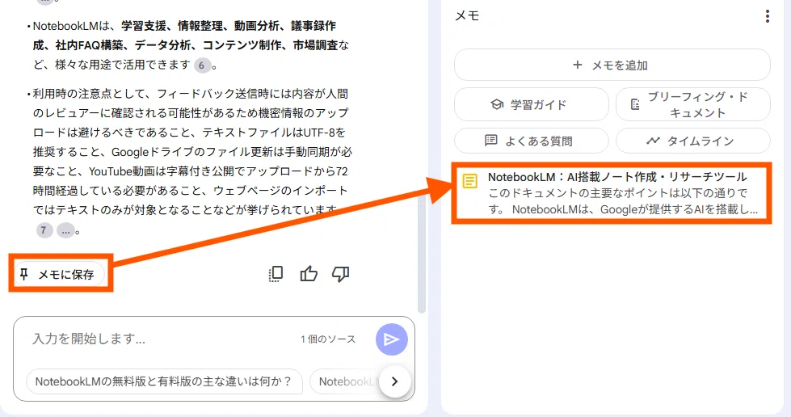Click the yellow note icon on saved memo
The image size is (791, 417).
469,181
